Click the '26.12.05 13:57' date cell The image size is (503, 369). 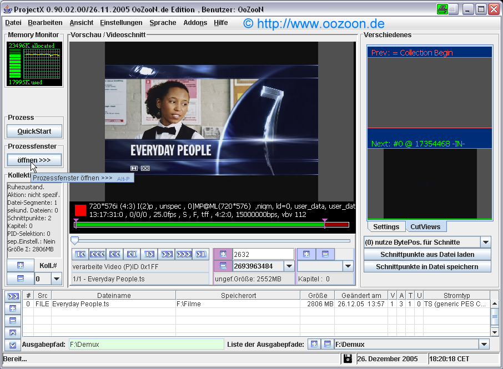tap(361, 304)
